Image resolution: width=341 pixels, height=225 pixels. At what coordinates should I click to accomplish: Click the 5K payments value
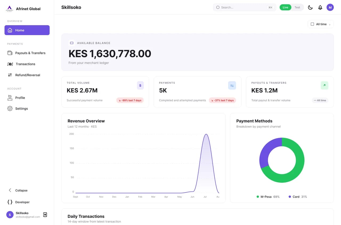coord(163,90)
